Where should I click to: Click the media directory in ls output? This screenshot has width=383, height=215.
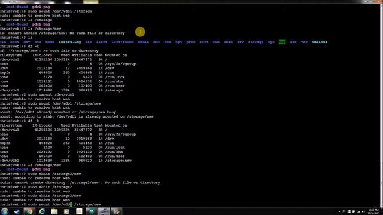click(x=144, y=42)
